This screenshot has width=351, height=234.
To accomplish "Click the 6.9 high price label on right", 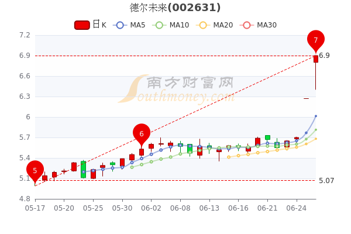I will (324, 56).
